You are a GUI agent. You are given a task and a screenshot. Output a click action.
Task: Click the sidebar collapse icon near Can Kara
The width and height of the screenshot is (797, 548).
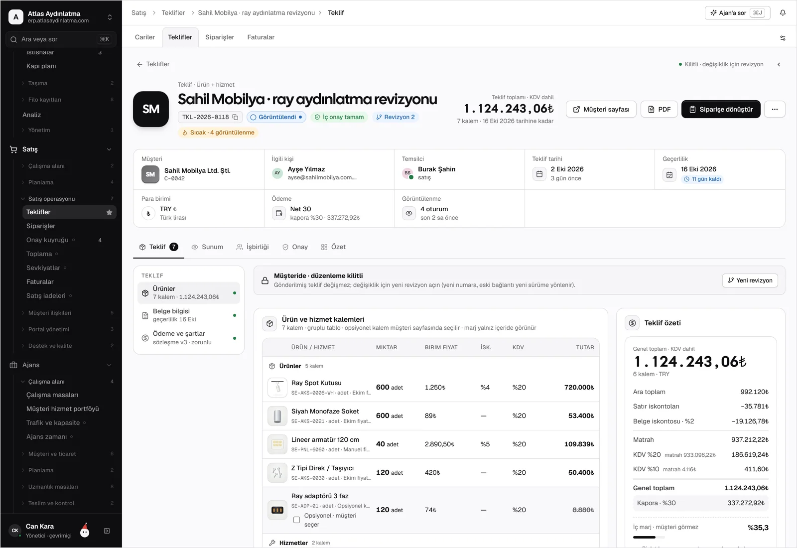point(107,531)
